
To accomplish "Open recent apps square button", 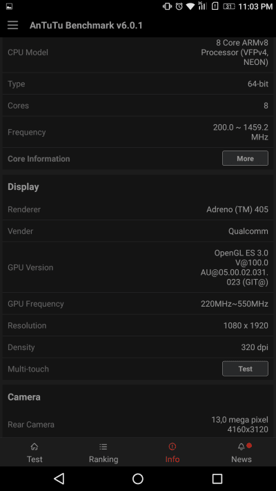I will pos(217,479).
